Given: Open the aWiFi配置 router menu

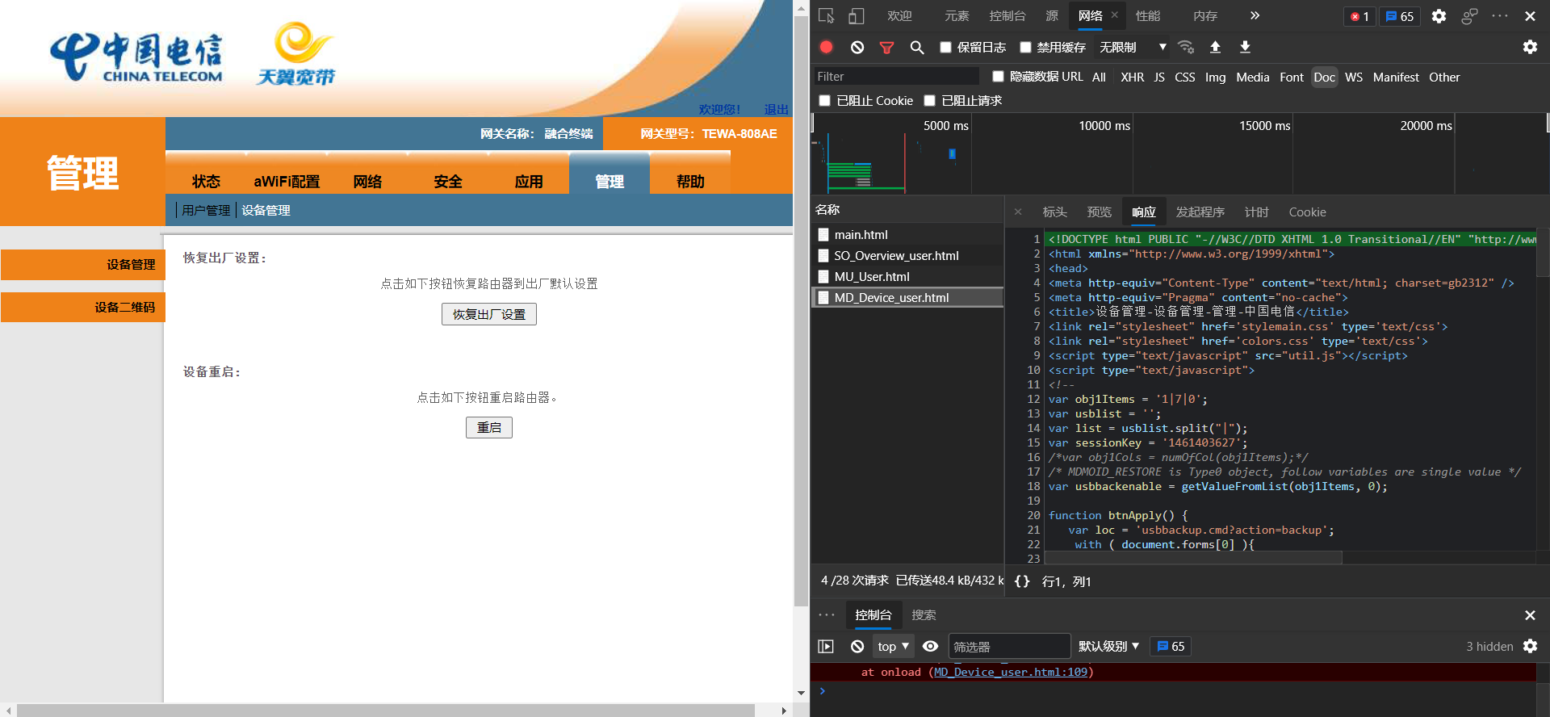Looking at the screenshot, I should point(287,182).
